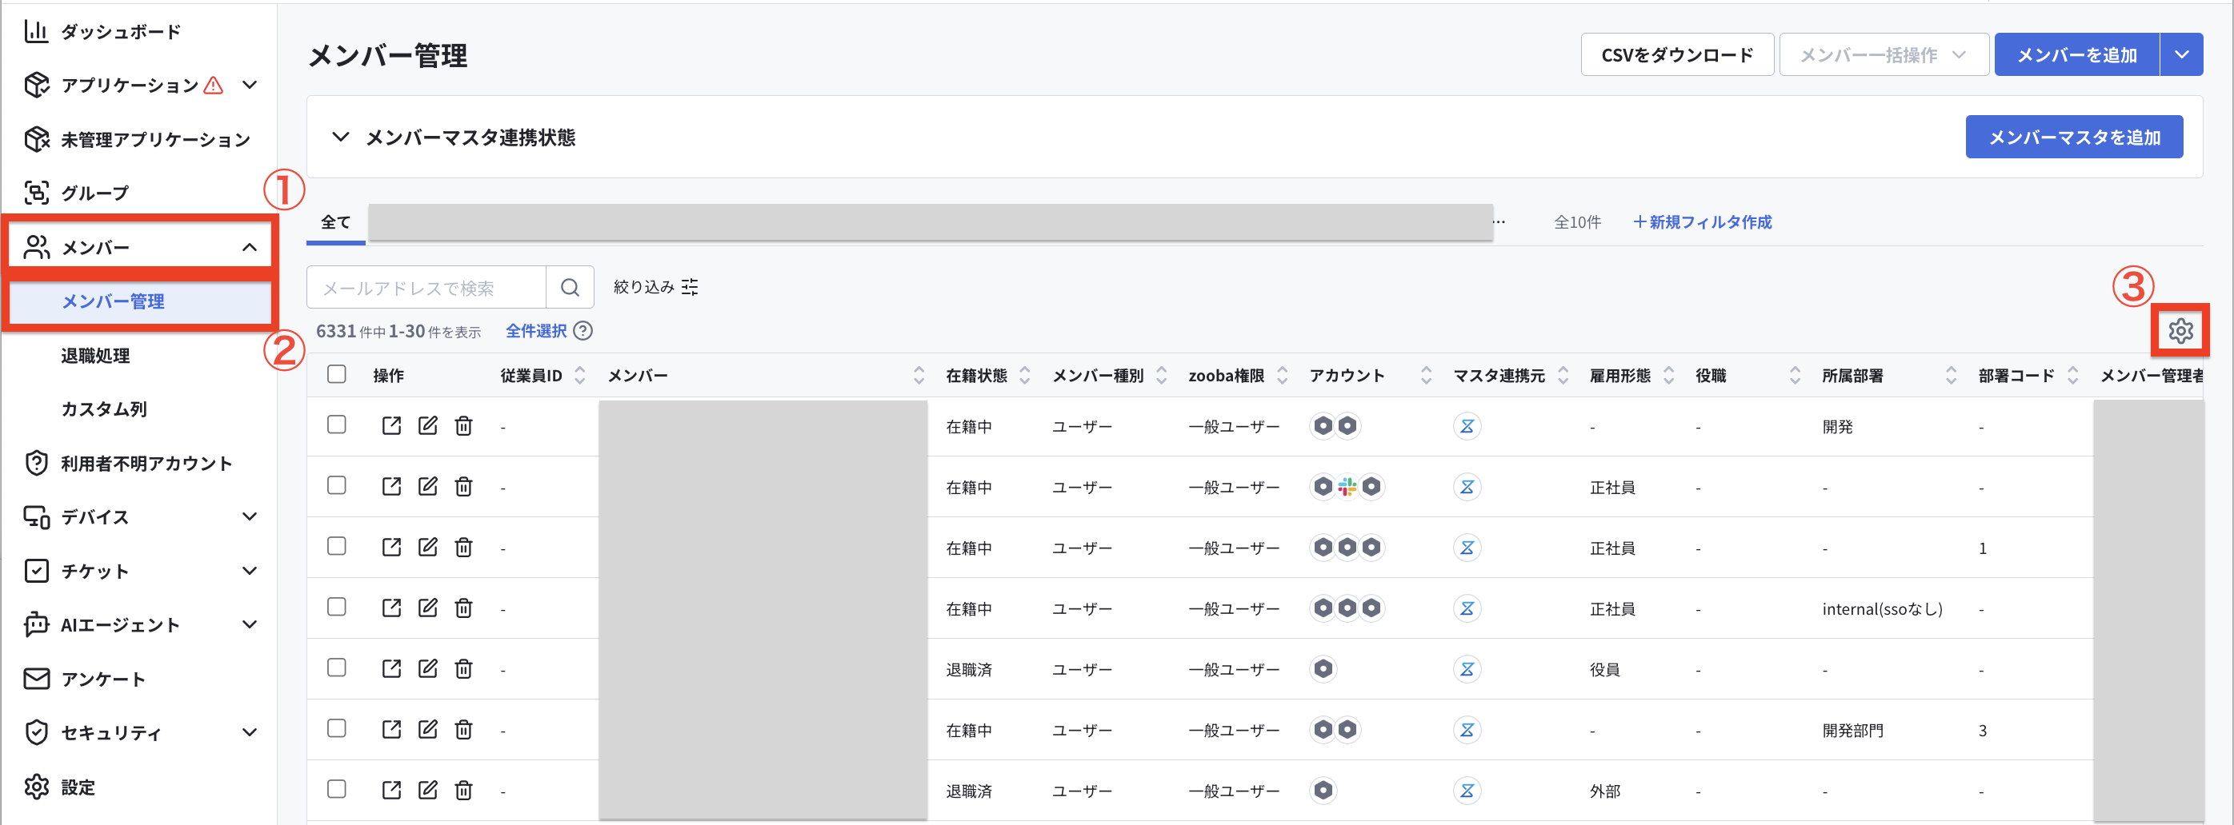Screen dimensions: 2234x825
Task: Check the row with department code 1
Action: [337, 546]
